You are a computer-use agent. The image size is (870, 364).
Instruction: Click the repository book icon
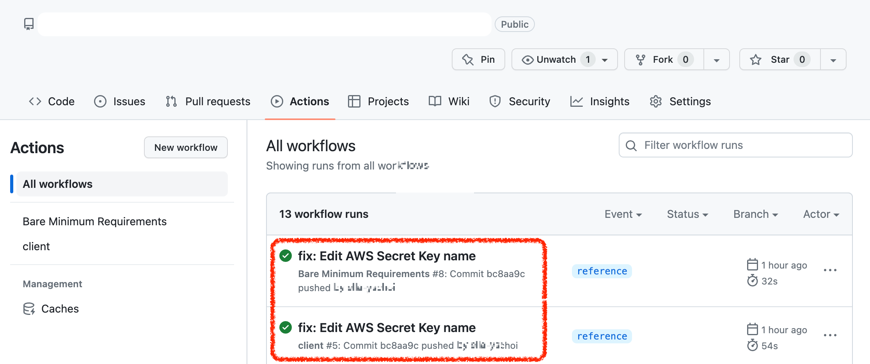click(x=29, y=24)
